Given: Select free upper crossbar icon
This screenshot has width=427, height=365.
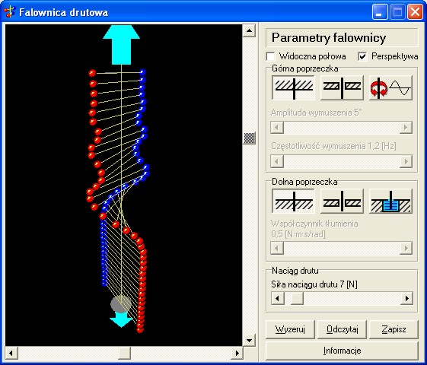Looking at the screenshot, I should [342, 87].
